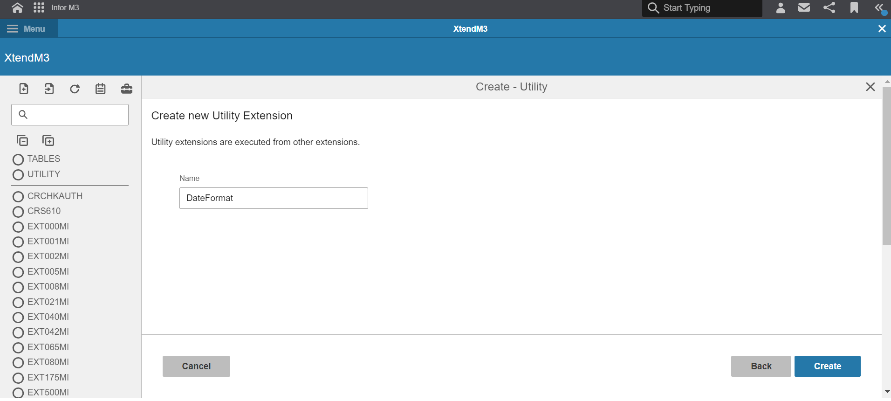Click the vertical scrollbar thumb
This screenshot has height=401, width=891.
coord(886,166)
